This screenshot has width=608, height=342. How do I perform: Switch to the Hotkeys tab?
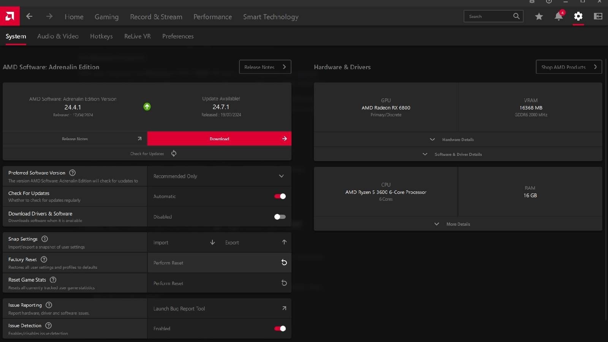101,36
